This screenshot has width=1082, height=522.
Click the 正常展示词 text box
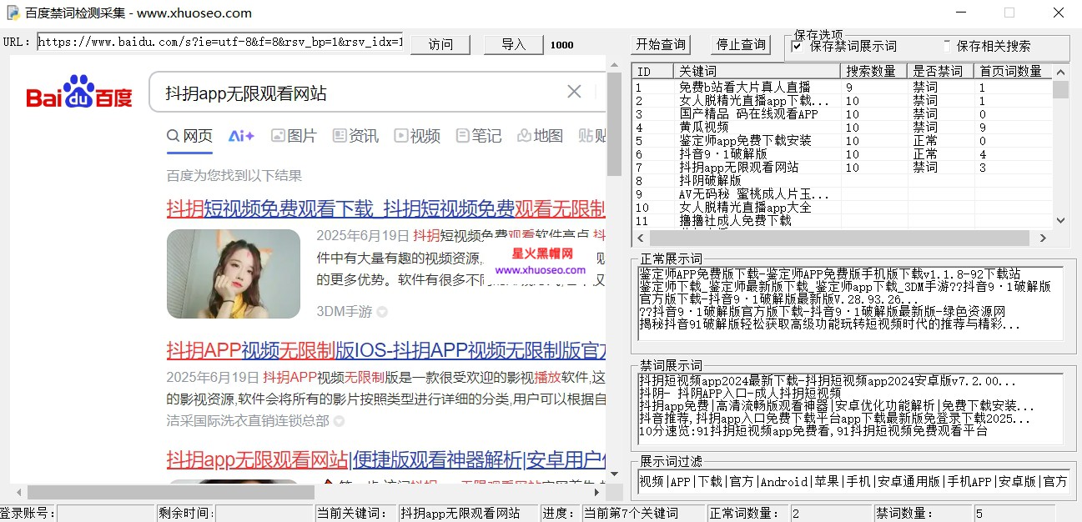point(850,304)
